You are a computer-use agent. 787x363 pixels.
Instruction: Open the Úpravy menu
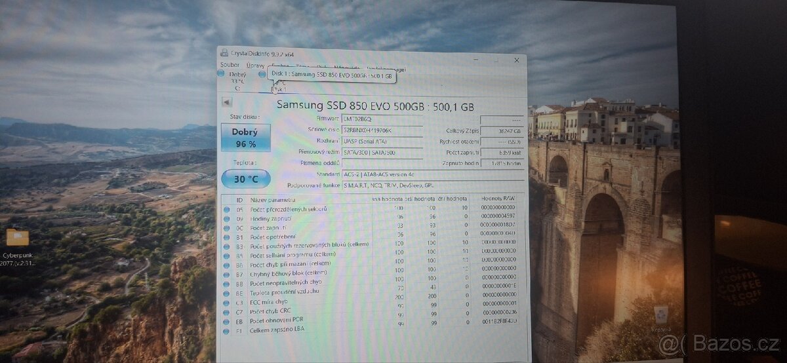point(255,66)
